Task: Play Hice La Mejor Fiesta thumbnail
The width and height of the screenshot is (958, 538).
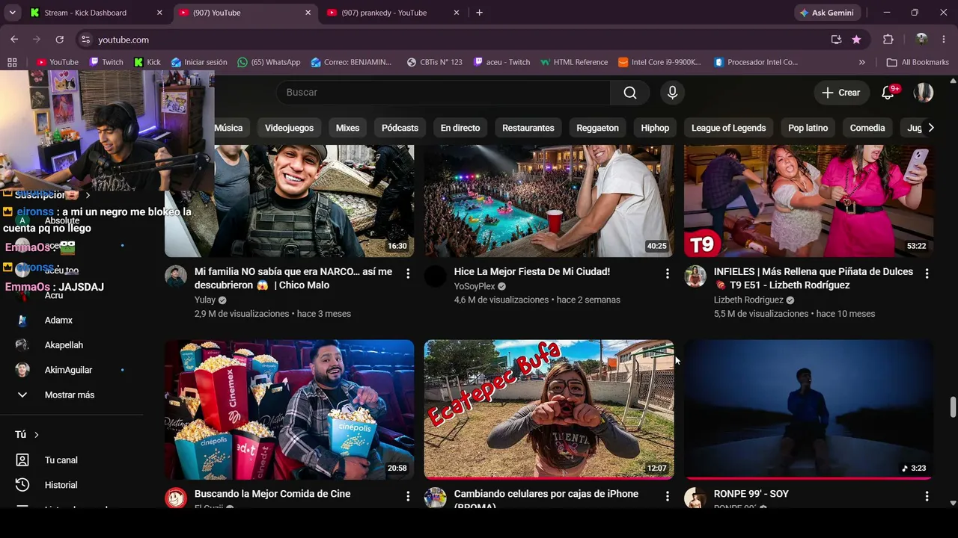Action: pyautogui.click(x=549, y=200)
